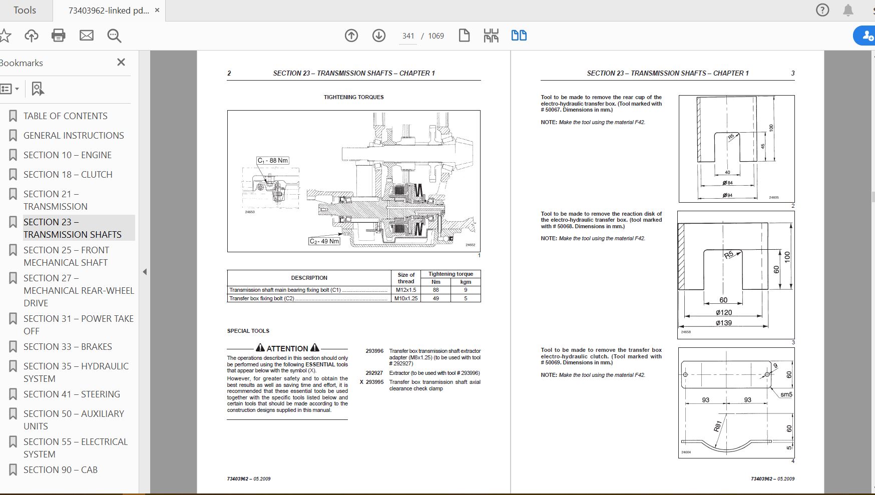Click the C1 - 88 Nm label
The width and height of the screenshot is (875, 495).
272,161
